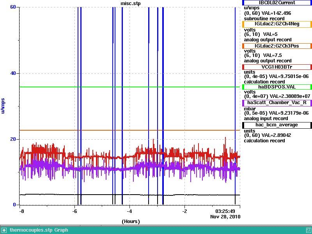Click the -8 hours axis label
The image size is (312, 234).
(x=21, y=211)
